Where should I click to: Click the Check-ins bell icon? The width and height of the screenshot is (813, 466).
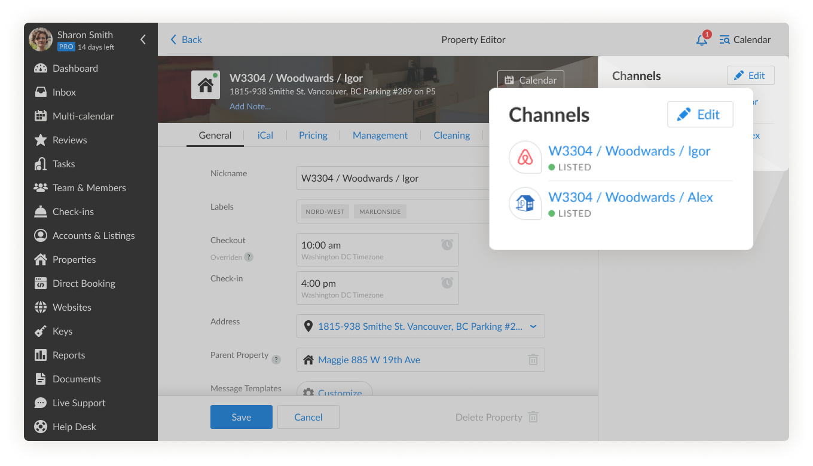[x=41, y=211]
